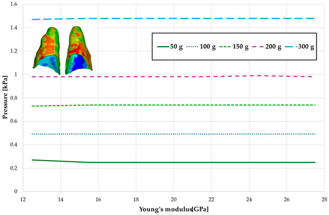The image size is (329, 215).
Task: Click the y-axis tick label '1.6'
Action: (14, 4)
